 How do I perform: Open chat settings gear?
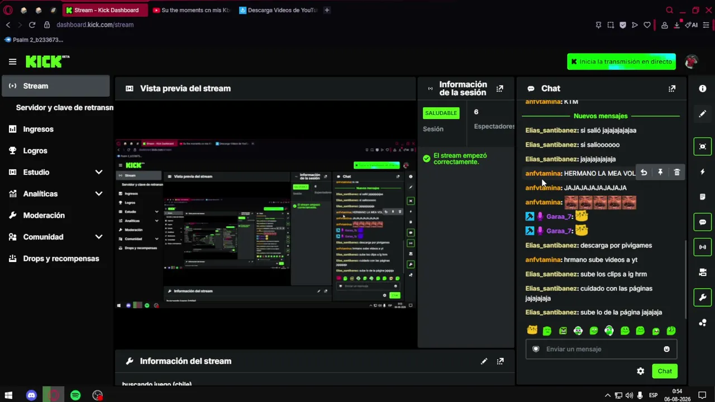point(641,371)
